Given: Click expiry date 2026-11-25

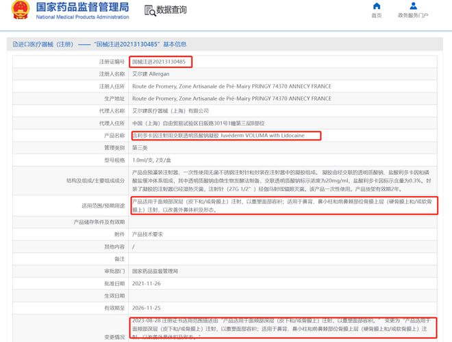Looking at the screenshot, I should click(x=147, y=308).
